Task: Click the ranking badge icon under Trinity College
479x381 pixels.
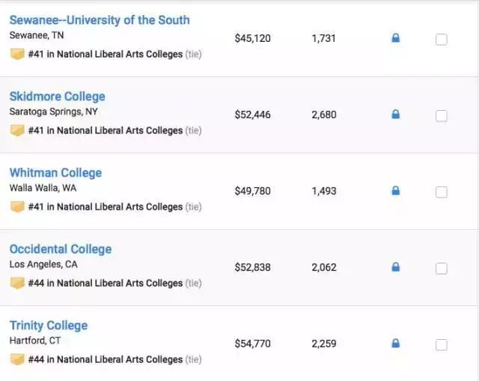Action: point(17,359)
